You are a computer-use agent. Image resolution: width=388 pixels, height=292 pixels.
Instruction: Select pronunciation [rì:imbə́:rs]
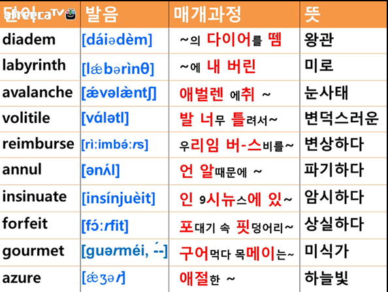pos(115,144)
